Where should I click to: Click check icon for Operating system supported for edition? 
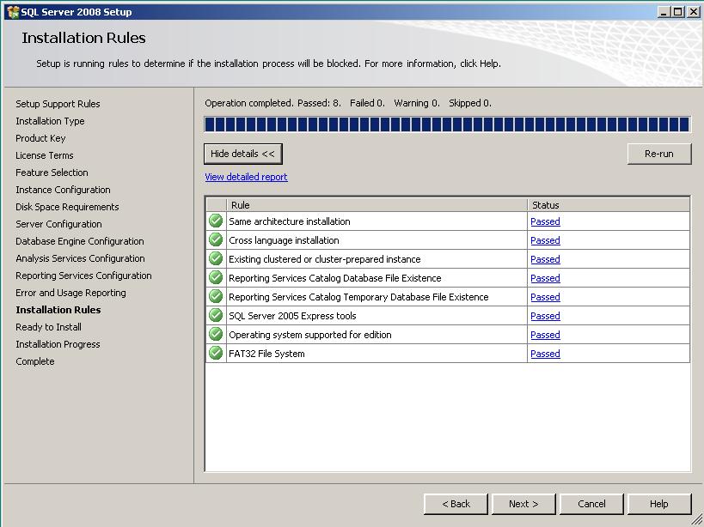pos(216,334)
